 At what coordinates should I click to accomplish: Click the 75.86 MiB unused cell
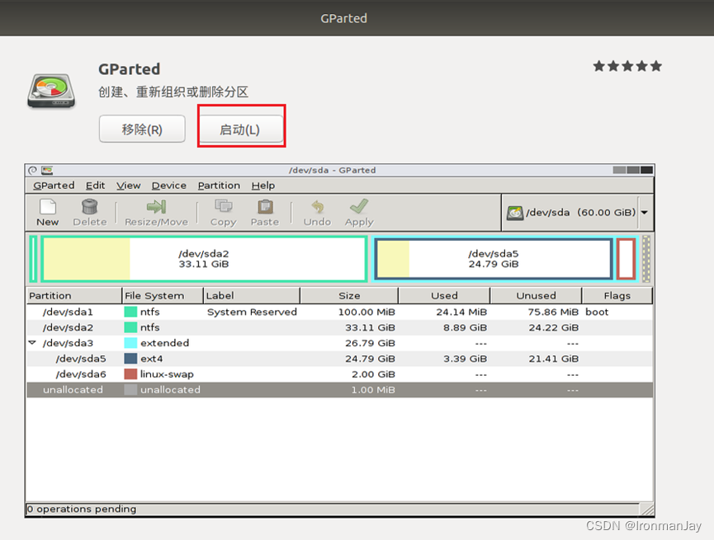point(553,312)
